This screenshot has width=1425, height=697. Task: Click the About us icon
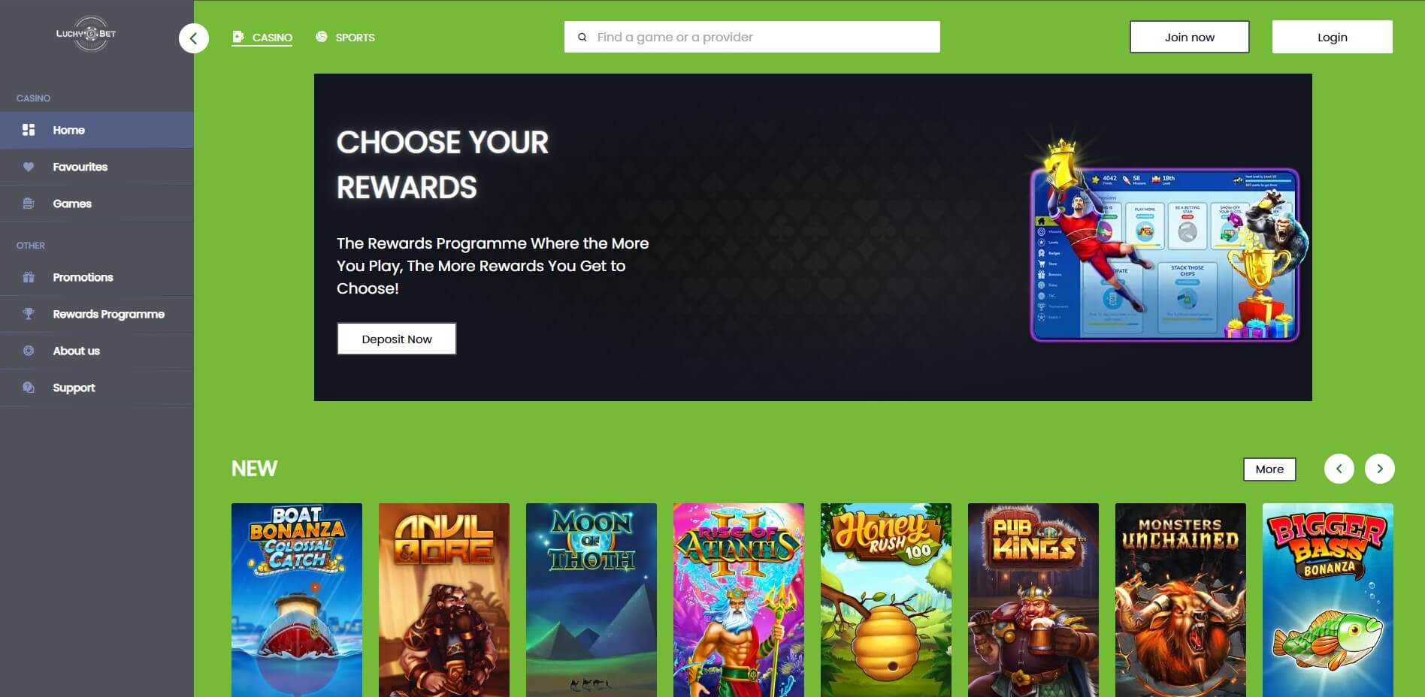click(29, 351)
